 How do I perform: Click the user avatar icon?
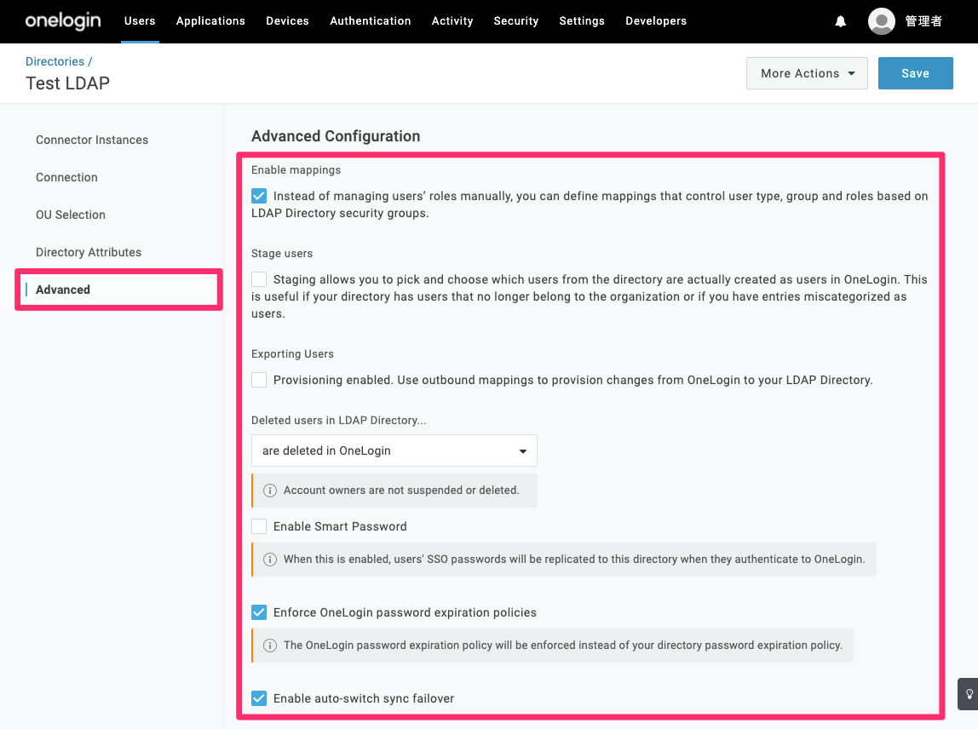coord(882,21)
